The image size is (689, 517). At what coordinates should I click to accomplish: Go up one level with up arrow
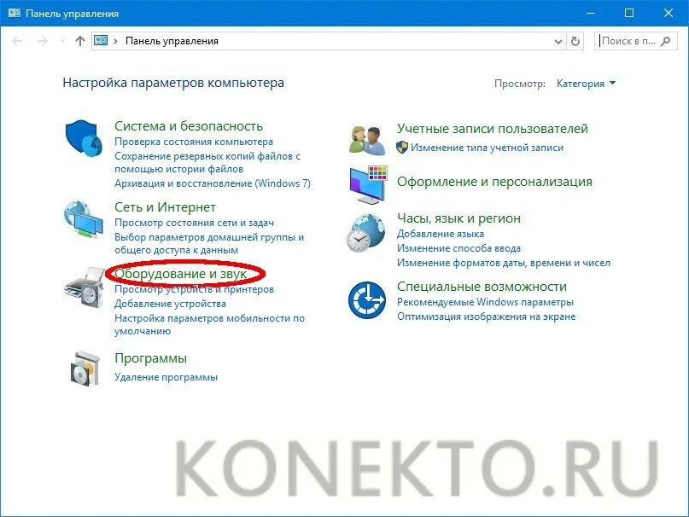(x=80, y=41)
